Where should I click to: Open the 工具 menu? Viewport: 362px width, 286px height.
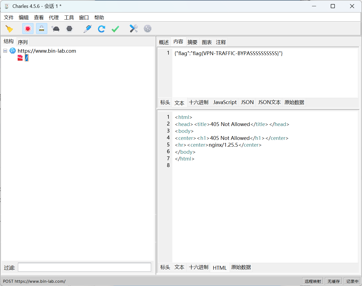69,18
